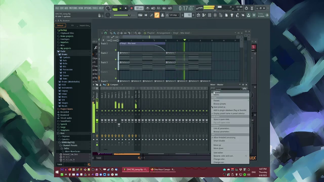Collapse the Packs folder in browser
This screenshot has height=182, width=324.
coord(63,51)
